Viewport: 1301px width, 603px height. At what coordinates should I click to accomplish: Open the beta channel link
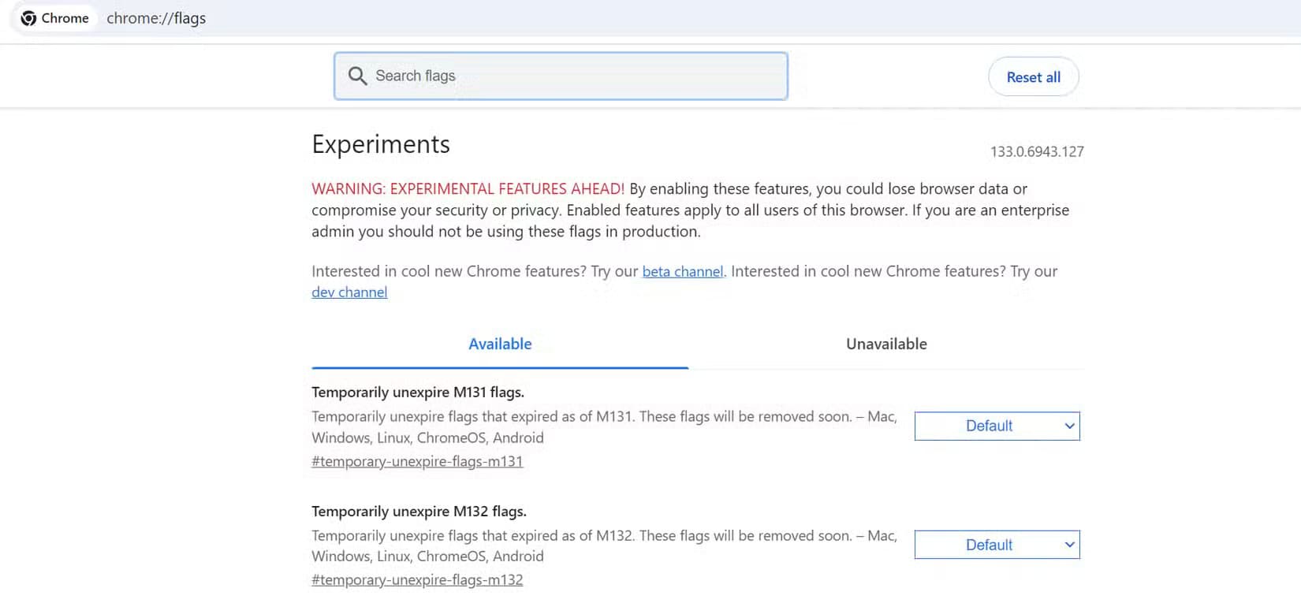[683, 271]
